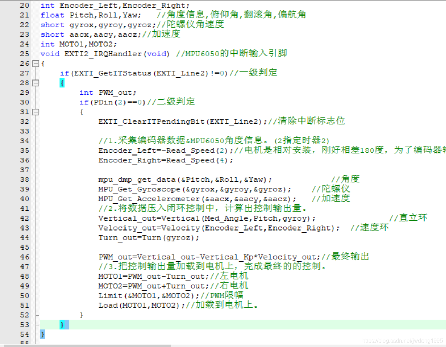Click the 'Vertical_out=Vertical(Med_Angle,Pitch,gyroy);' line
The height and width of the screenshot is (347, 446).
[x=207, y=219]
